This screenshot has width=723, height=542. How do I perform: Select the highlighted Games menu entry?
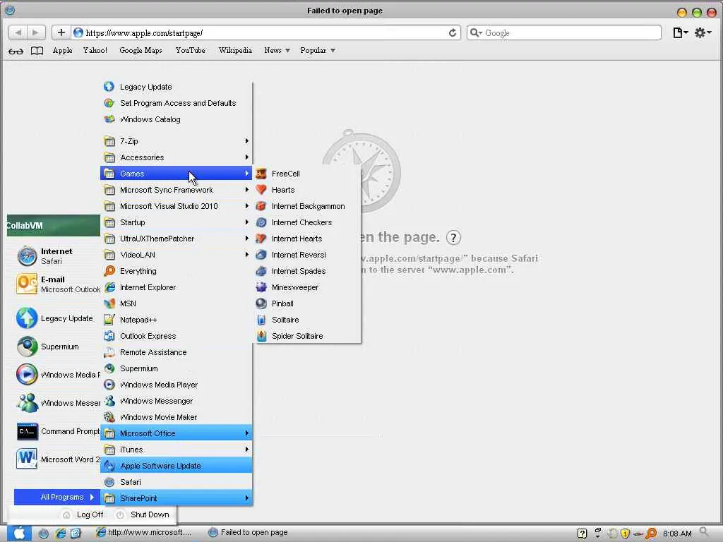point(176,174)
